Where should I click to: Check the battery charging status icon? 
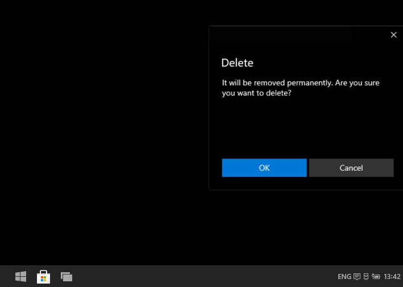(376, 277)
